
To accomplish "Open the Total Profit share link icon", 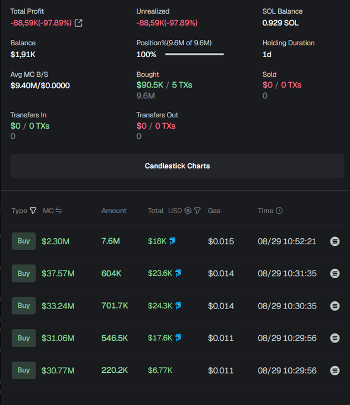I will [78, 23].
